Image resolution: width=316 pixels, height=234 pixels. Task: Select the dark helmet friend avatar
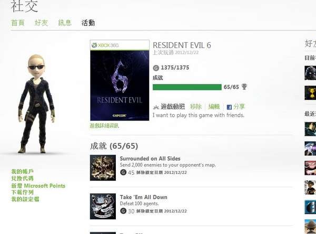click(x=310, y=73)
